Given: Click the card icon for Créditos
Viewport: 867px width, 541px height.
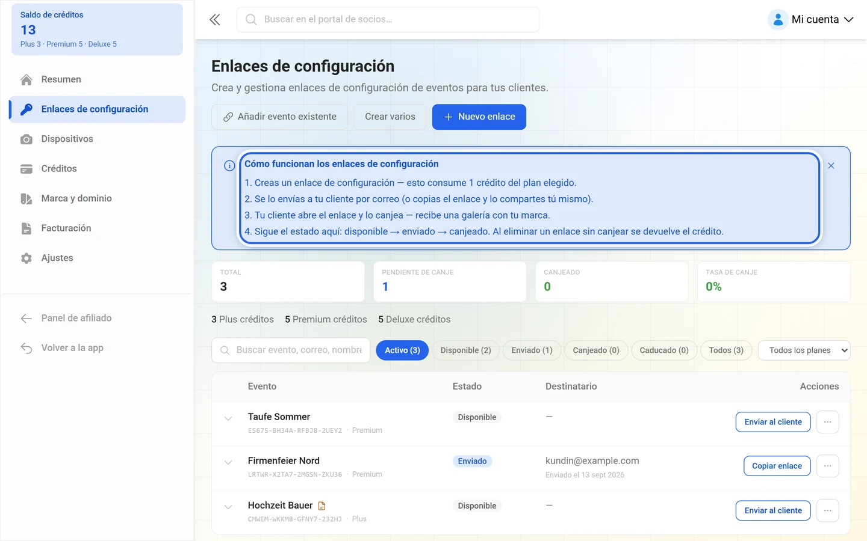Looking at the screenshot, I should point(26,169).
